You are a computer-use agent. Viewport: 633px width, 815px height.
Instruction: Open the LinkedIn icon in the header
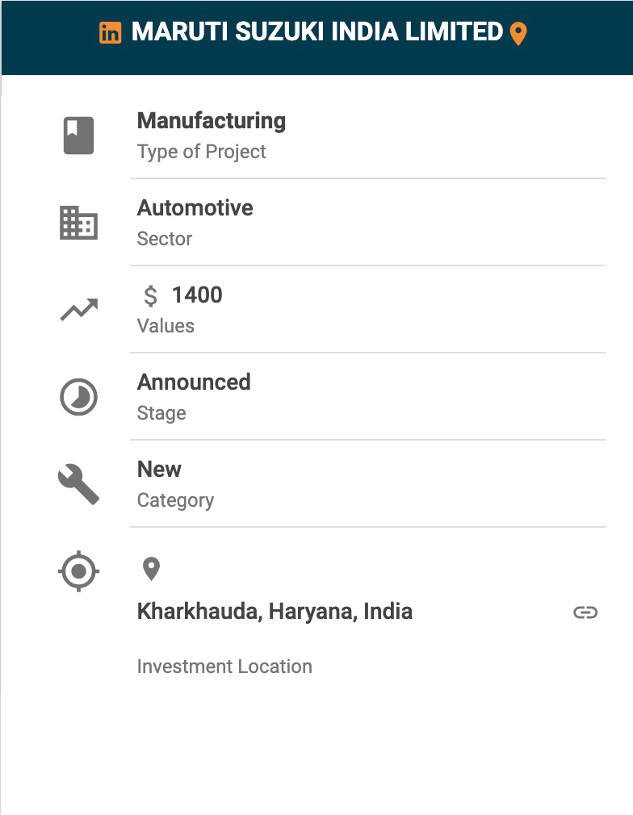[x=111, y=33]
